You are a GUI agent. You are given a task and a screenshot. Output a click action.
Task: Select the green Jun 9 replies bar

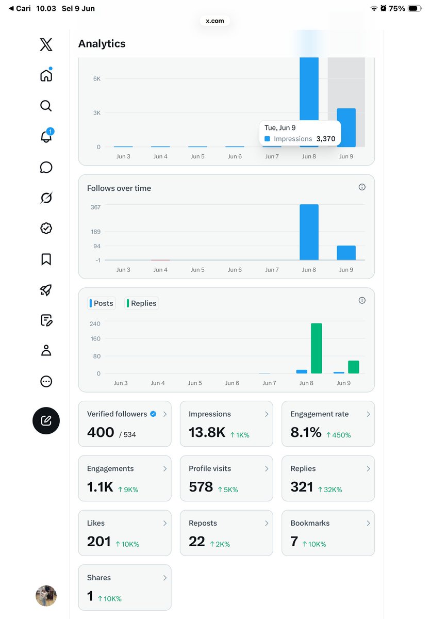(354, 367)
